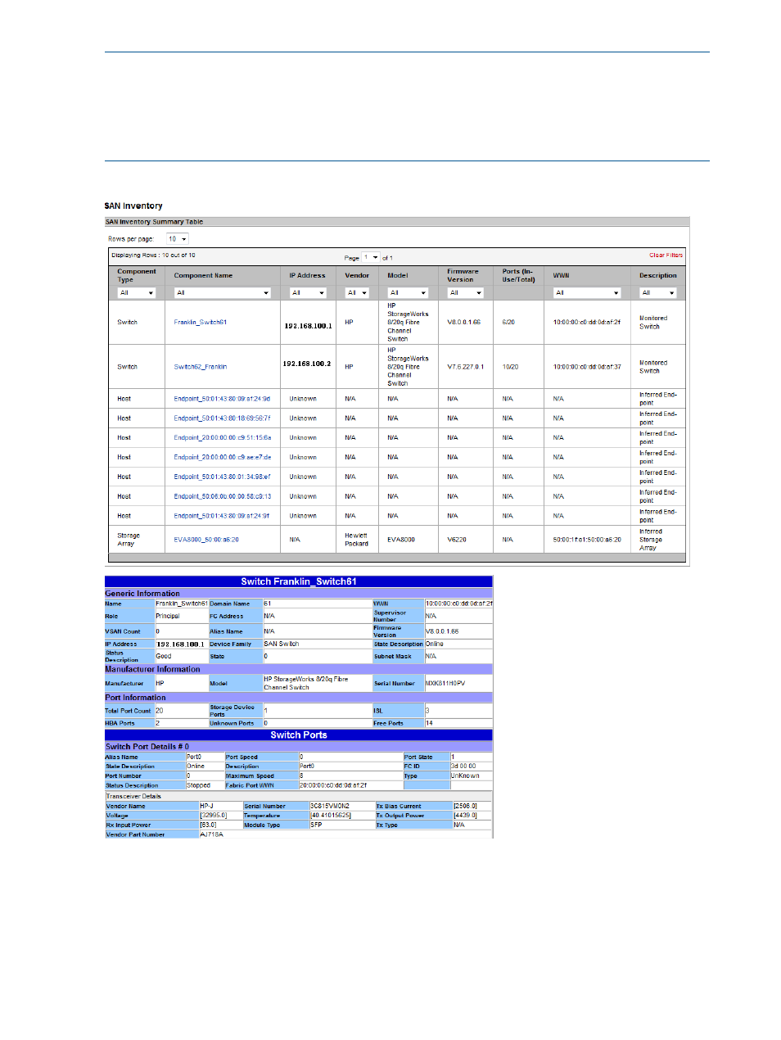Open the Page number dropdown
This screenshot has width=781, height=1040.
click(x=371, y=257)
